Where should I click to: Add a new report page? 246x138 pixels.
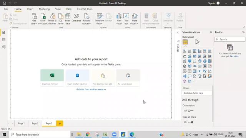click(x=60, y=123)
